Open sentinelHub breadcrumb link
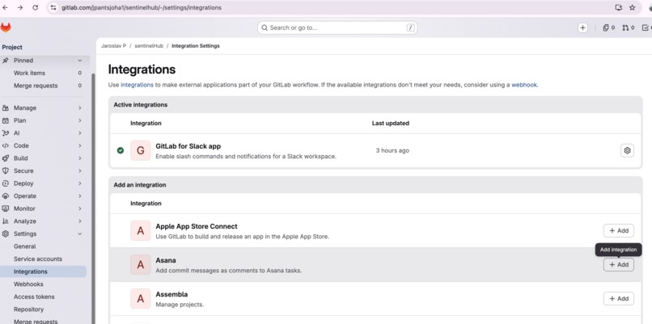The width and height of the screenshot is (652, 324). point(149,46)
